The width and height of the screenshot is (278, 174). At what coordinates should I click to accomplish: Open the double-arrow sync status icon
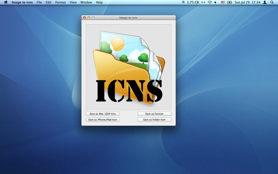pos(203,2)
